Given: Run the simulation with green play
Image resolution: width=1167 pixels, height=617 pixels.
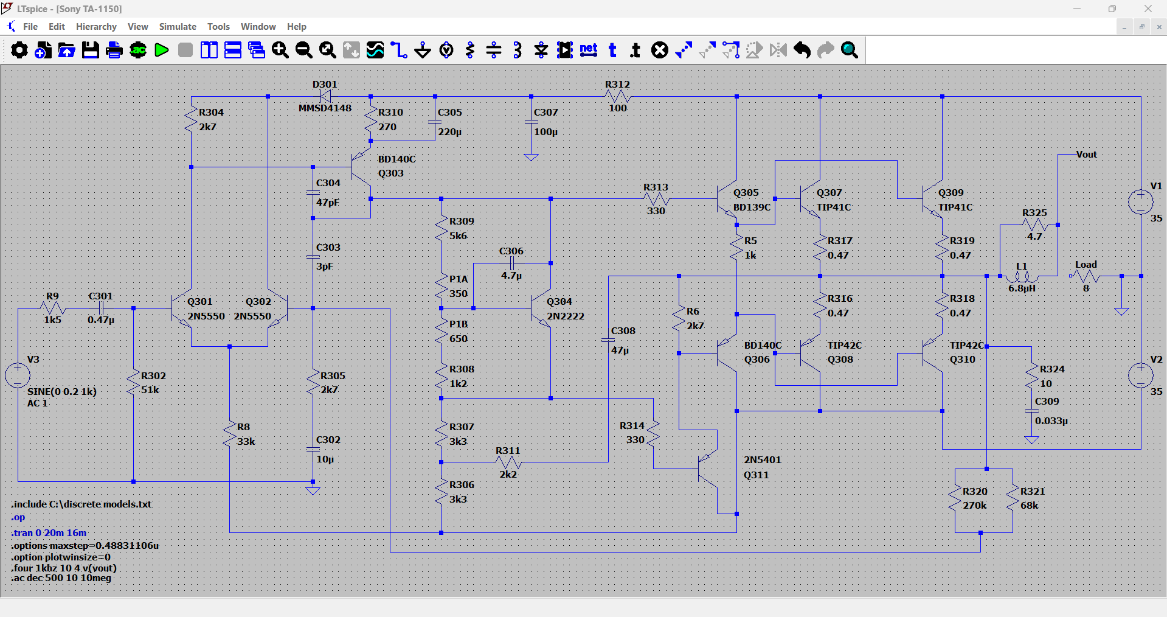Looking at the screenshot, I should 162,50.
